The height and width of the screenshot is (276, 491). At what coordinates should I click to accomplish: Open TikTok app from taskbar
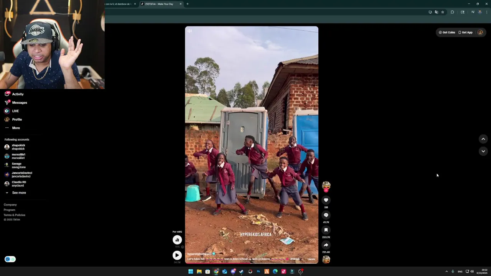[x=283, y=271]
